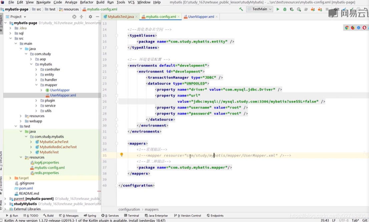The width and height of the screenshot is (369, 222).
Task: Click the locate-in-project target icon
Action: point(74,17)
